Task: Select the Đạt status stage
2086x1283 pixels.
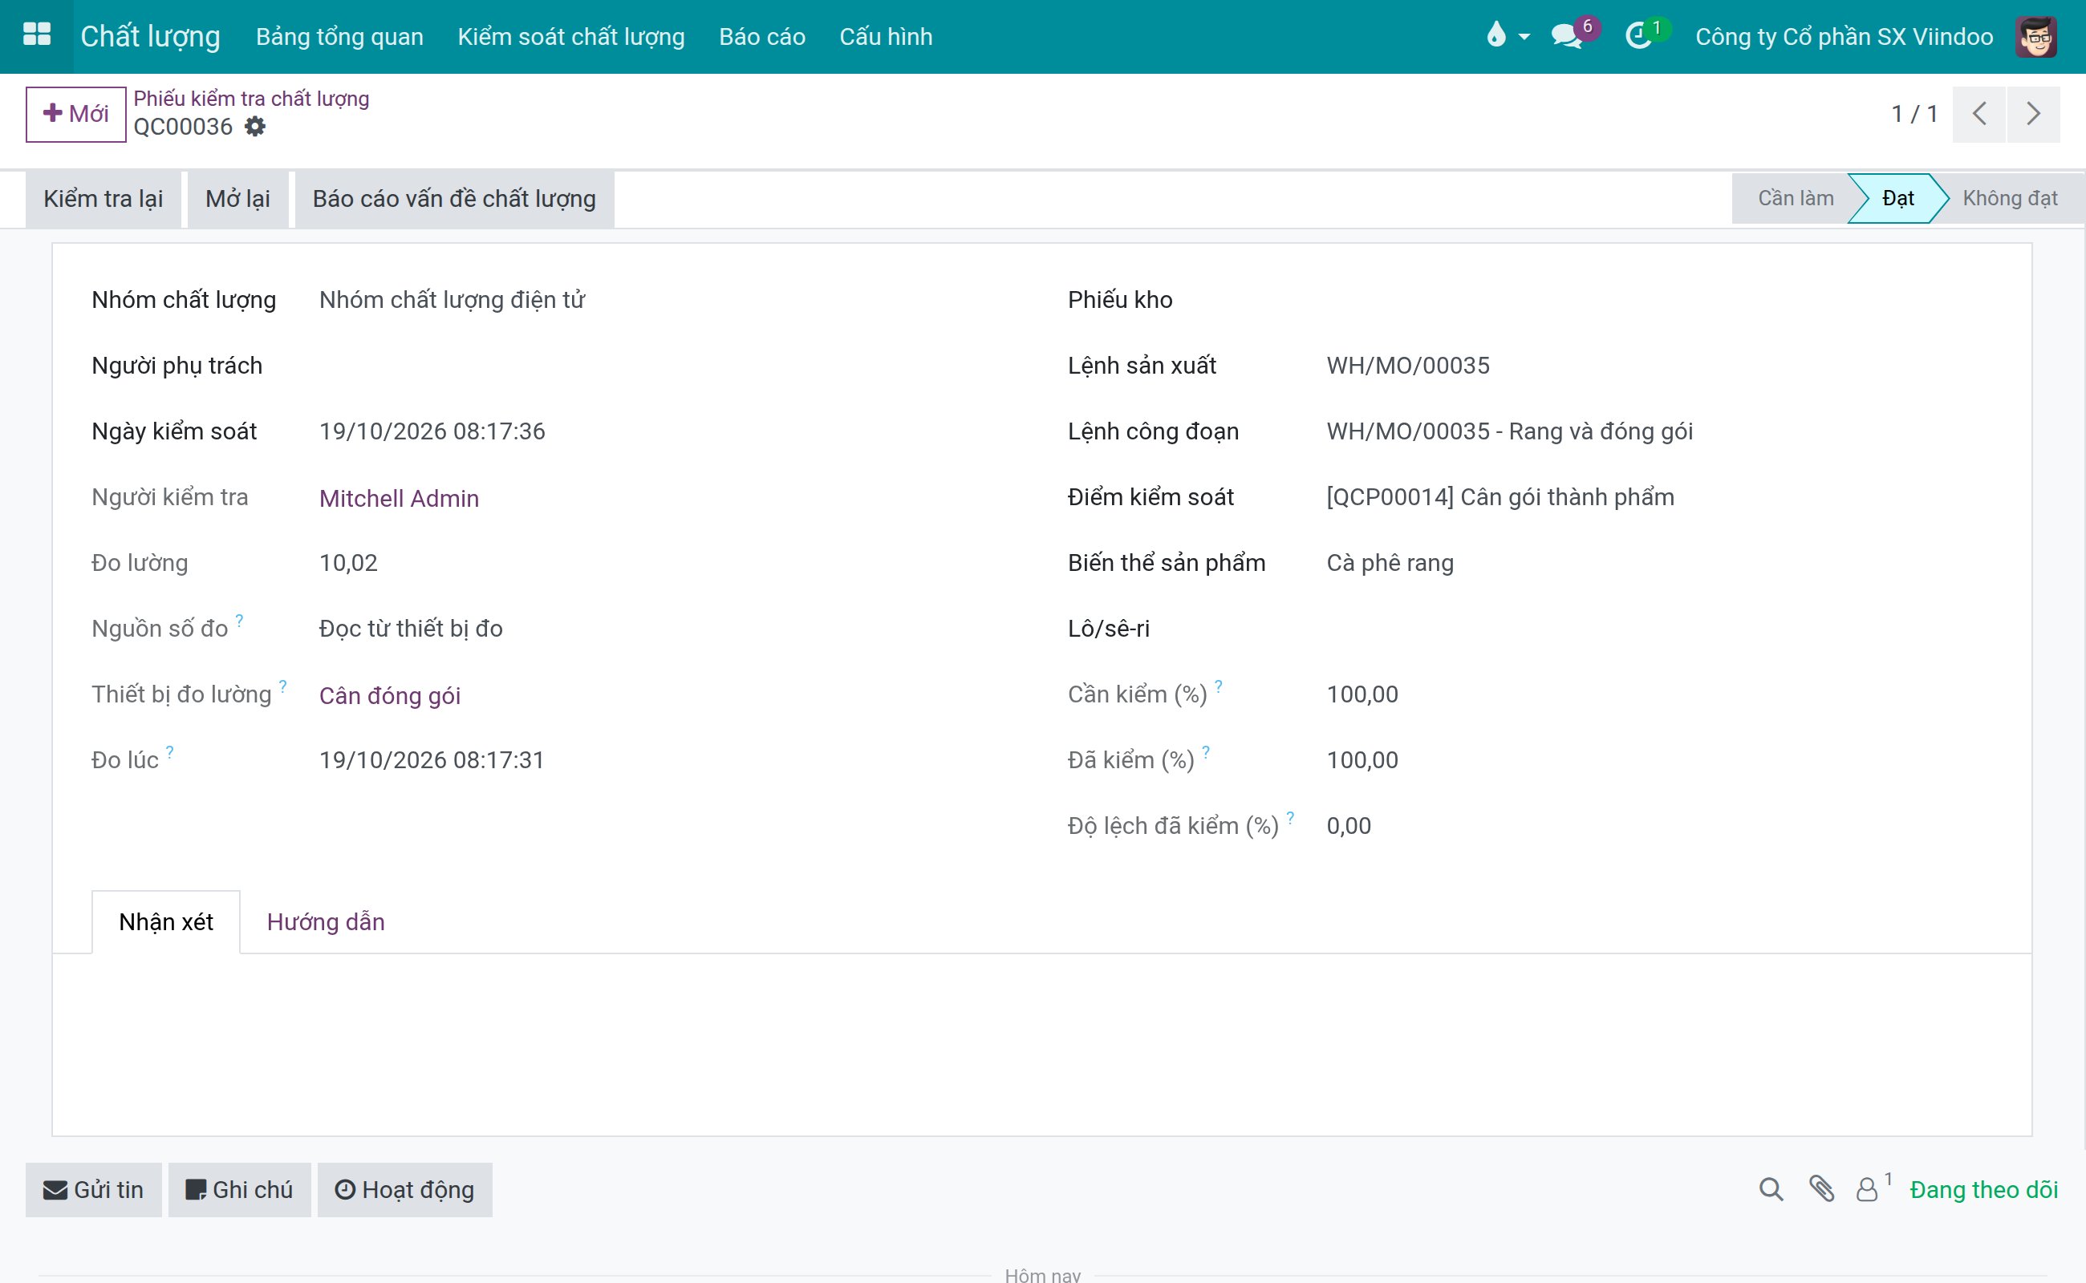Action: (1897, 199)
